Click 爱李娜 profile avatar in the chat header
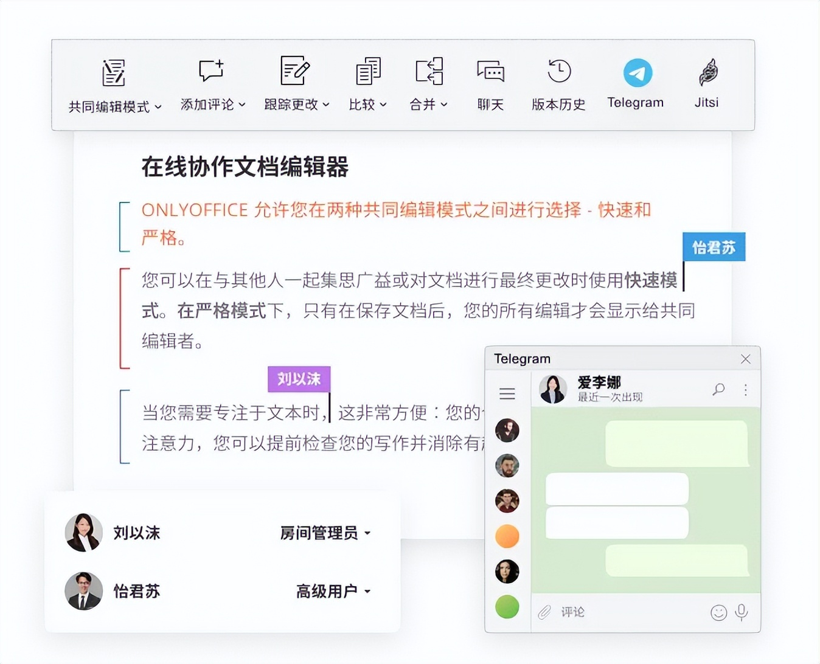The width and height of the screenshot is (820, 664). [x=553, y=389]
